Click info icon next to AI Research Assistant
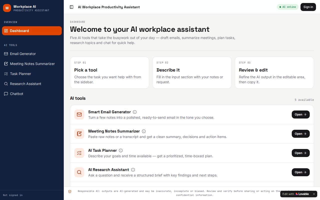Viewport: 320px width, 200px height. click(x=133, y=170)
